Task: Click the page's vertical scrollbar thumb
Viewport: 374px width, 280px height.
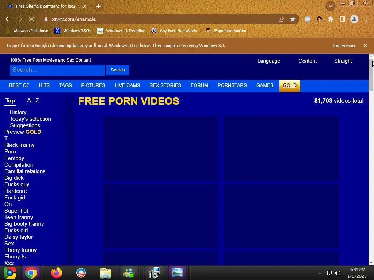Action: [x=371, y=75]
